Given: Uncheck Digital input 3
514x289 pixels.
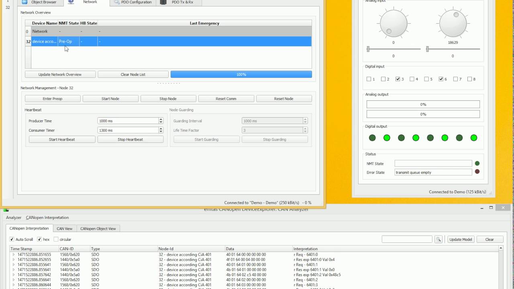Looking at the screenshot, I should click(398, 79).
